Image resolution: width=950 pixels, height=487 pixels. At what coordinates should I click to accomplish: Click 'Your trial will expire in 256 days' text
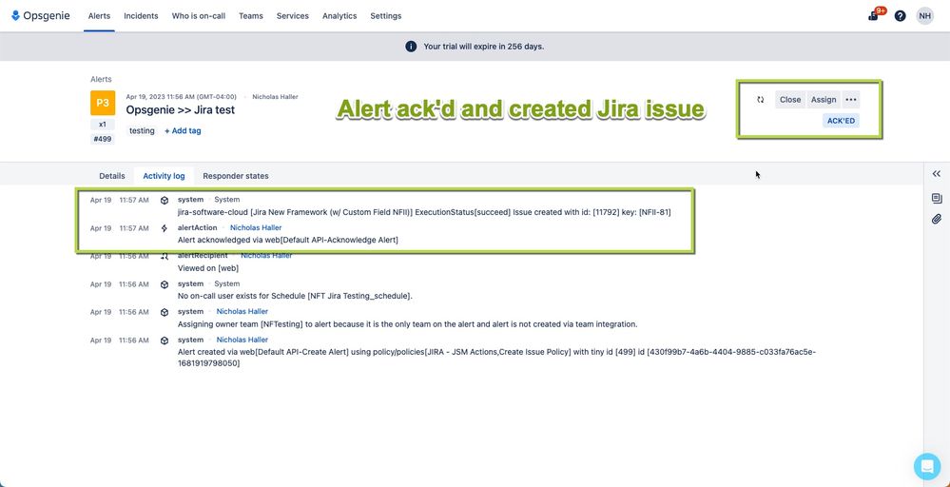[483, 46]
